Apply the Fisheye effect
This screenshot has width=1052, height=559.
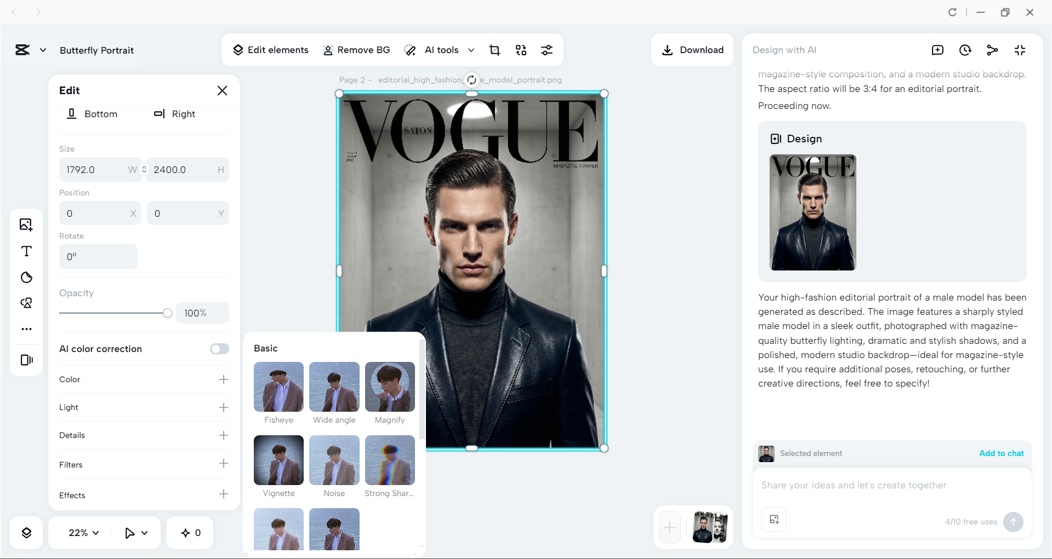[x=278, y=387]
